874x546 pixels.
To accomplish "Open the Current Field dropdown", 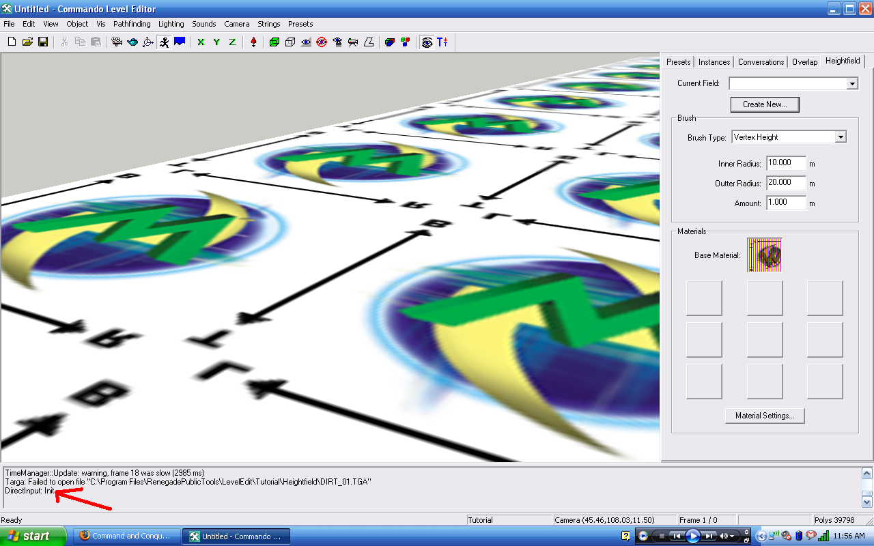I will click(x=851, y=83).
